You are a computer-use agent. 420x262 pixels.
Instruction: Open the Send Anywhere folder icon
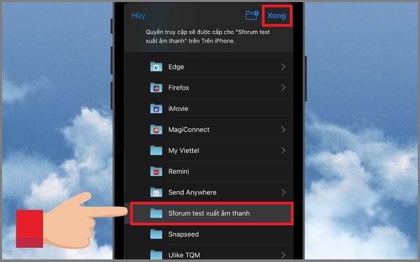click(156, 192)
